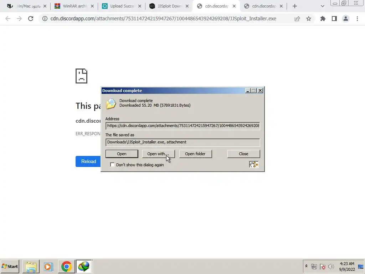Click the sad page error icon
The height and width of the screenshot is (274, 365).
click(x=82, y=76)
